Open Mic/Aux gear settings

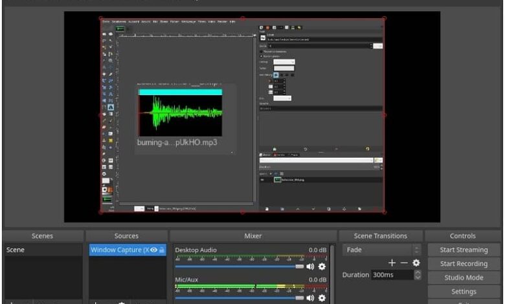pos(322,298)
